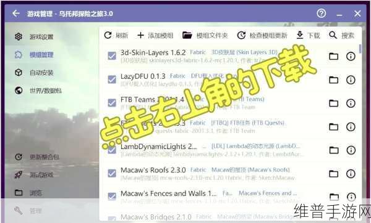Open LambDynamicLights folder icon
The height and width of the screenshot is (223, 371).
pyautogui.click(x=334, y=150)
